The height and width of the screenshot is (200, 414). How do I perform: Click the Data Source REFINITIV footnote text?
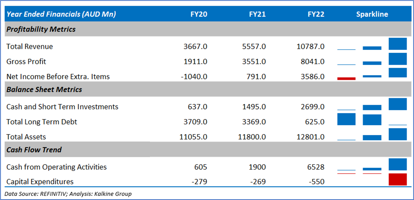(x=68, y=194)
